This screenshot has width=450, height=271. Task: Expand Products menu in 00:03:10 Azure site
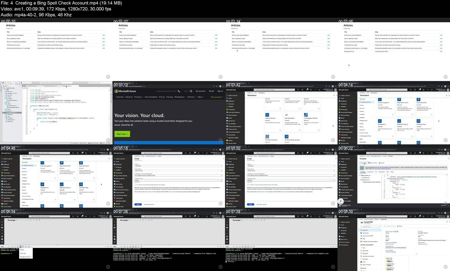pos(138,97)
